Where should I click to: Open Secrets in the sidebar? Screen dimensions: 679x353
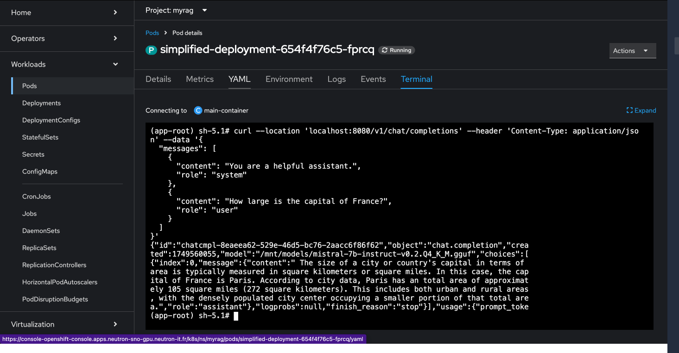73,155
